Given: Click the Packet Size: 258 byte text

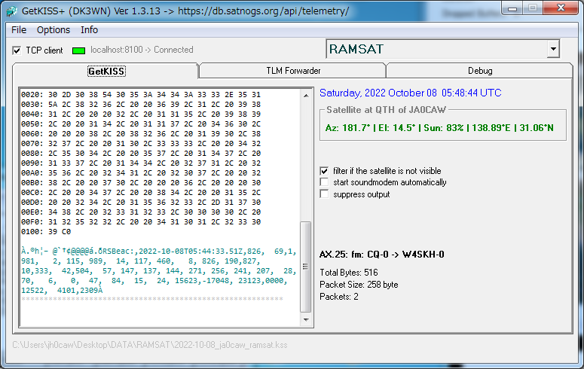Looking at the screenshot, I should pyautogui.click(x=359, y=285).
